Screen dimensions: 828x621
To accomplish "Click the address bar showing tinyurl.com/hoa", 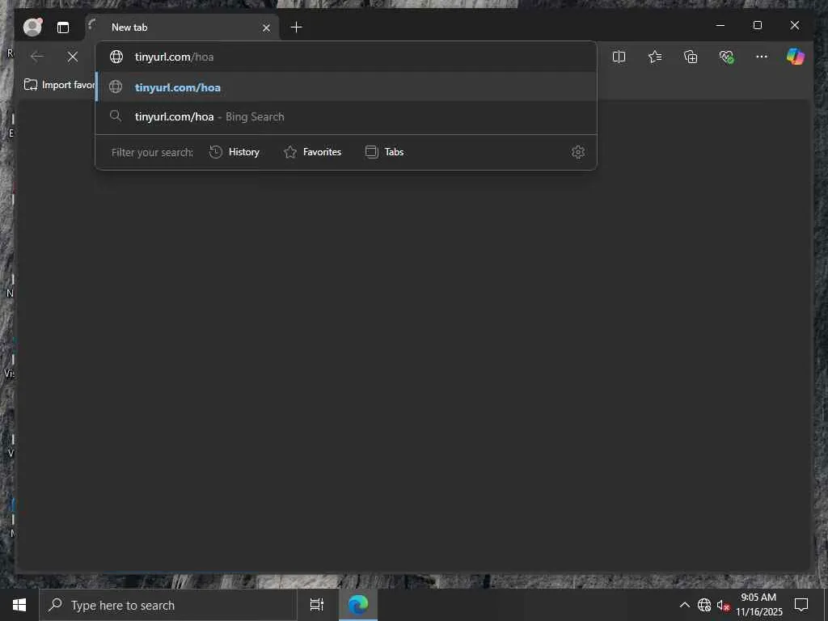I will 346,57.
